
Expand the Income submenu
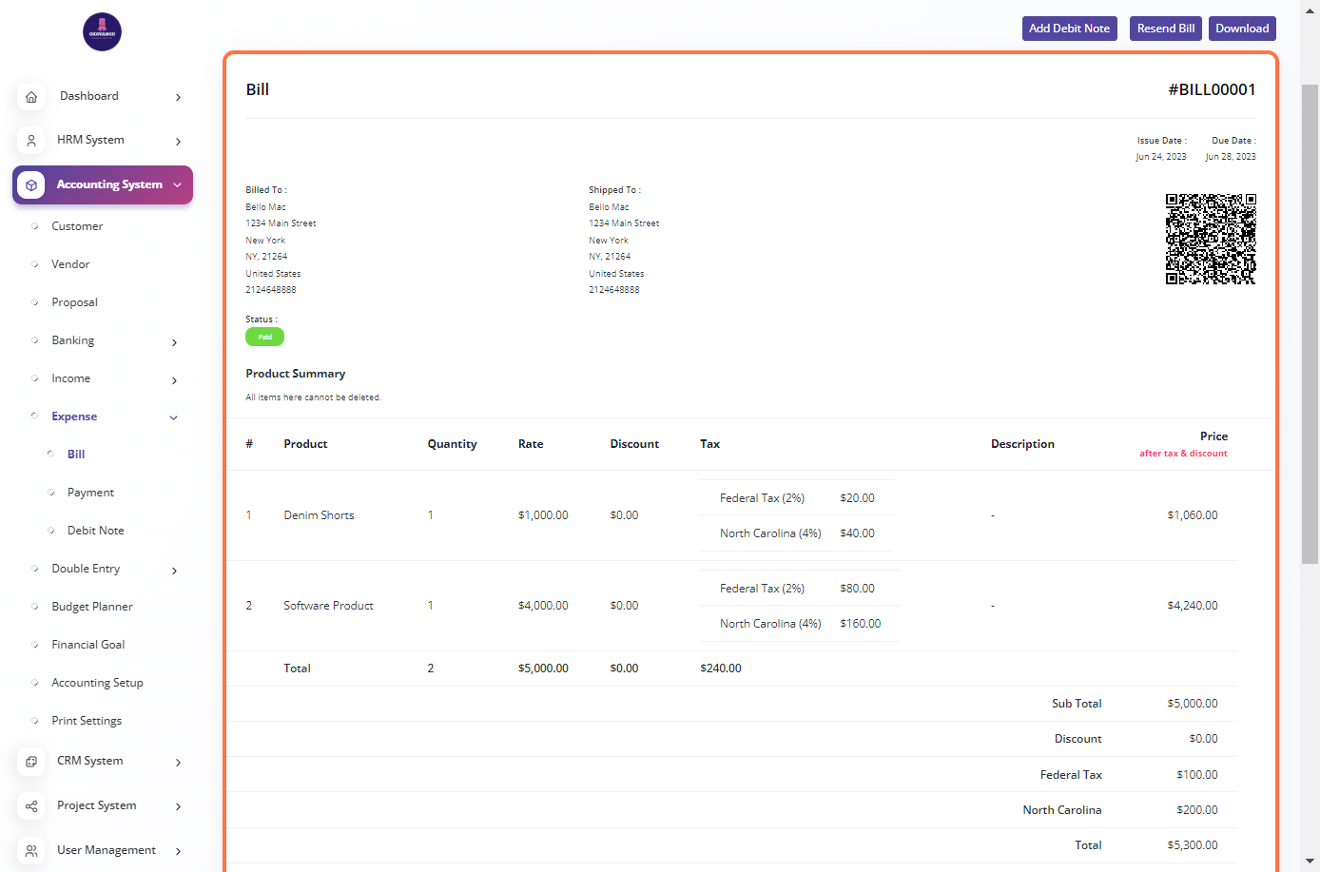(x=174, y=380)
